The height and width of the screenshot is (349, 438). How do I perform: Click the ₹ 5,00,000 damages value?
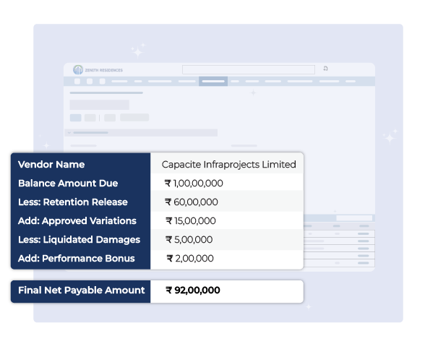point(189,240)
